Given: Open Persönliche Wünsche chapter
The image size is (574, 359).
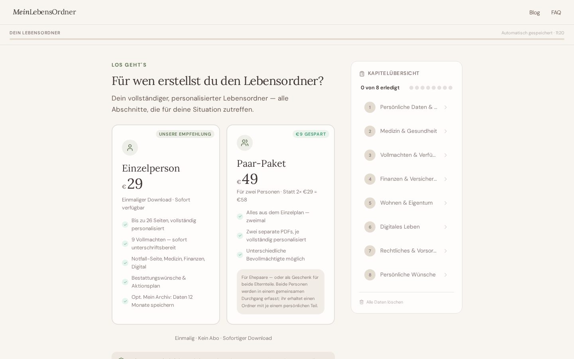Looking at the screenshot, I should coord(407,275).
